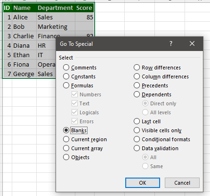Select the Last cell option

tap(137, 121)
